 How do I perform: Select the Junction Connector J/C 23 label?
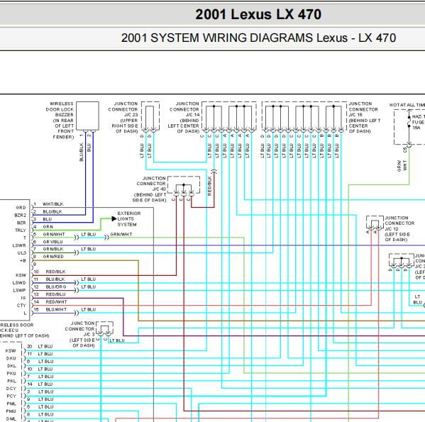123,117
